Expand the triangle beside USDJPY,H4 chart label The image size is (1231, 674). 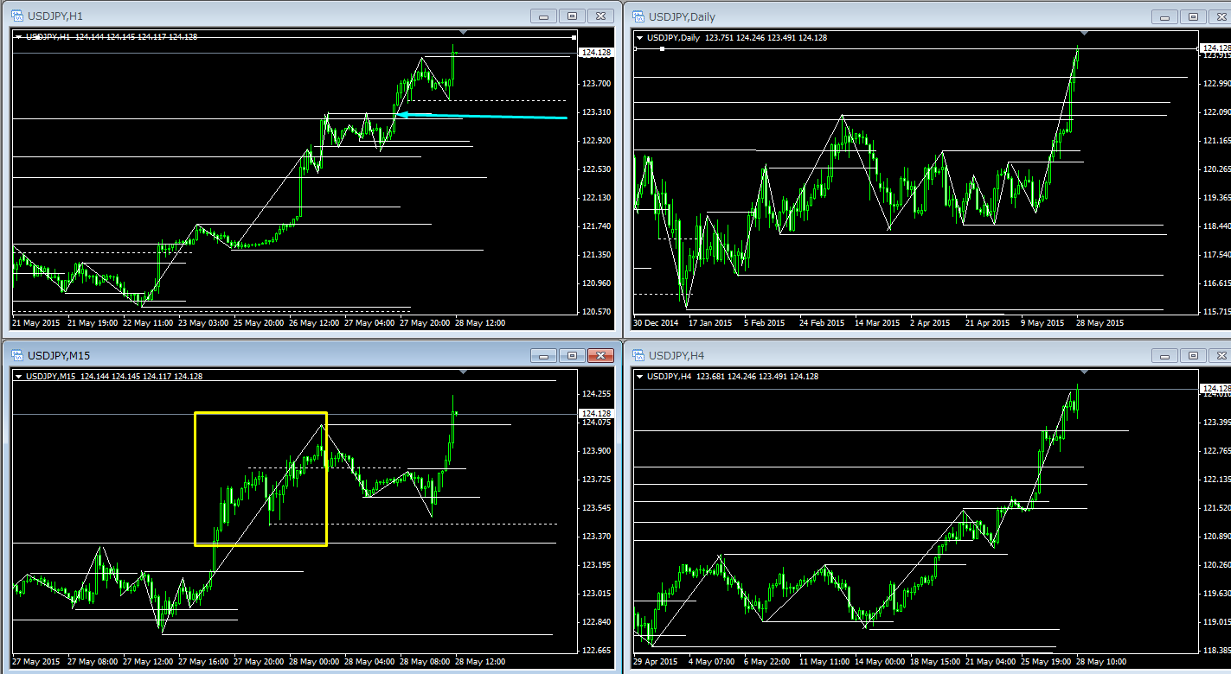(x=640, y=377)
